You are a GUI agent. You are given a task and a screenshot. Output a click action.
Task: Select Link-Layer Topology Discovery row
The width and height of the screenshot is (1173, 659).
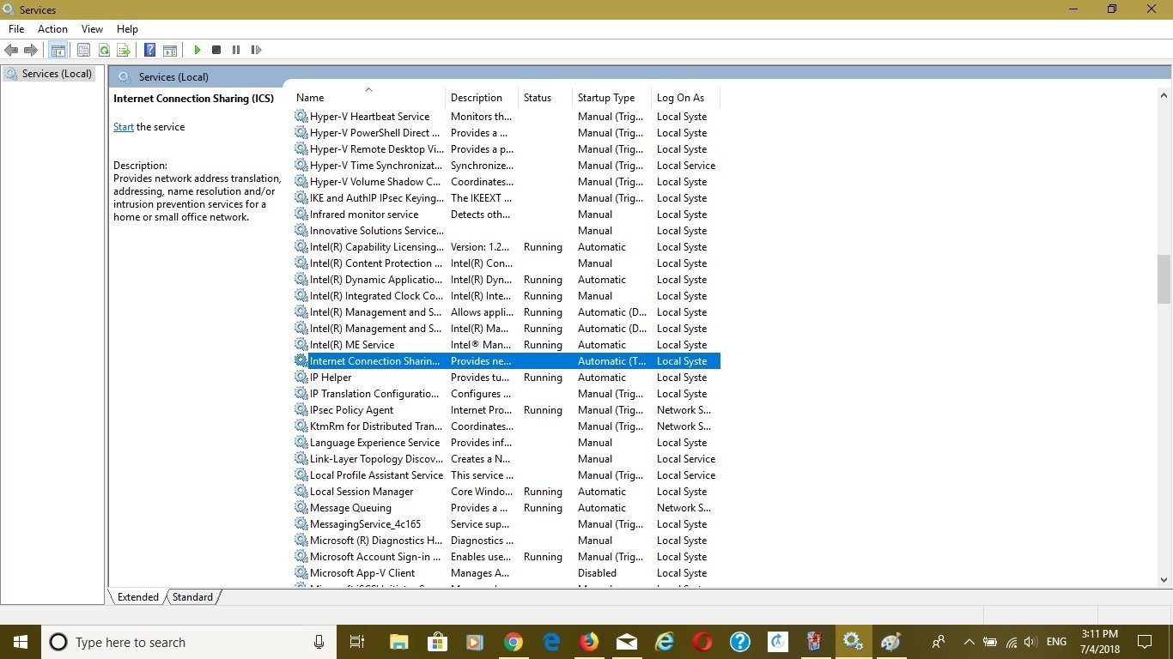point(507,459)
